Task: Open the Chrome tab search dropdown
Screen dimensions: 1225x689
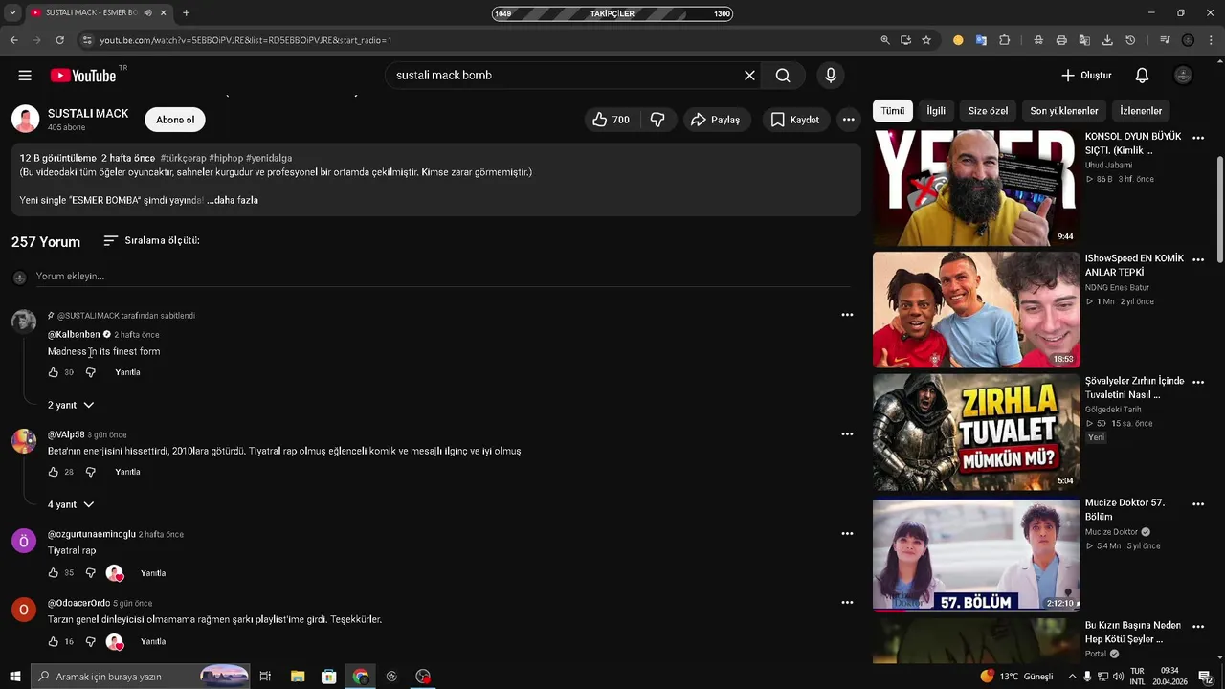Action: [x=12, y=13]
